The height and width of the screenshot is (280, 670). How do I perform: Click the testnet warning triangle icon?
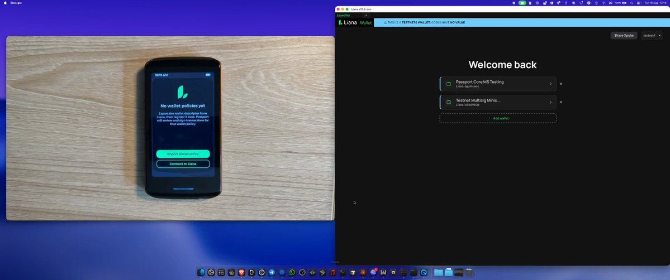click(386, 22)
